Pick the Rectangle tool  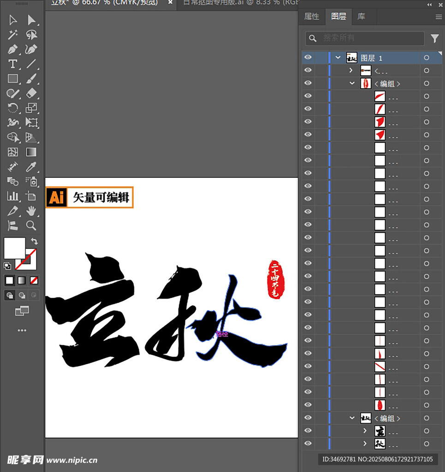pyautogui.click(x=12, y=79)
